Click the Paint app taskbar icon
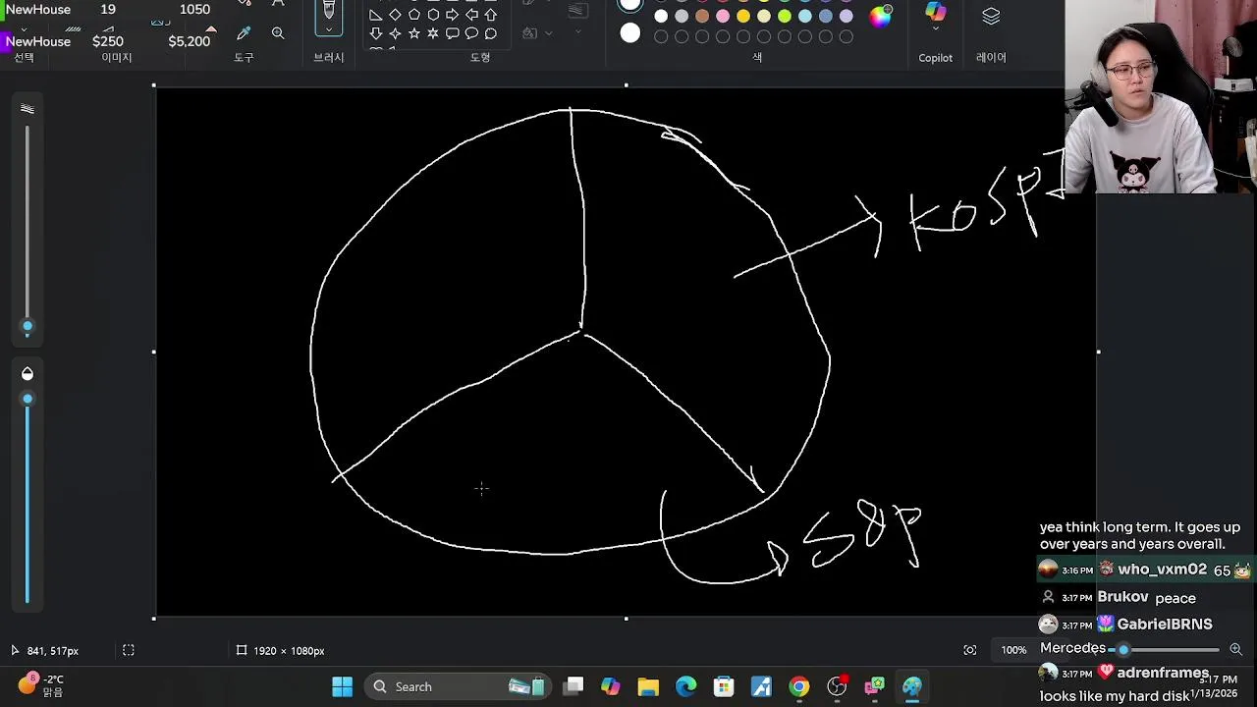The width and height of the screenshot is (1257, 707). coord(912,686)
